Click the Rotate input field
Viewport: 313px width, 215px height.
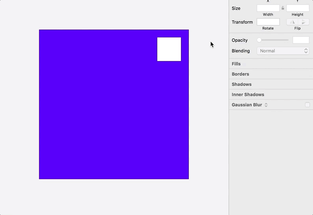268,22
